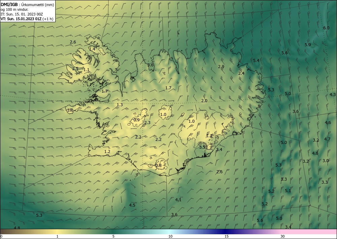This screenshot has width=337, height=239.
Task: Click the '0' label on the color scale
Action: point(1,237)
